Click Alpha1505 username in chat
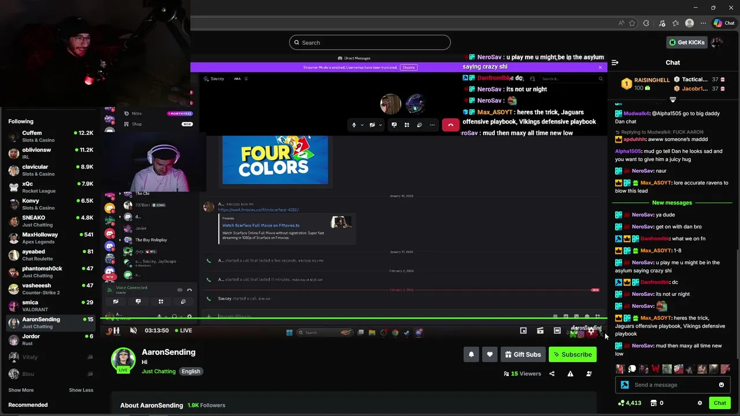The image size is (740, 416). coord(629,151)
